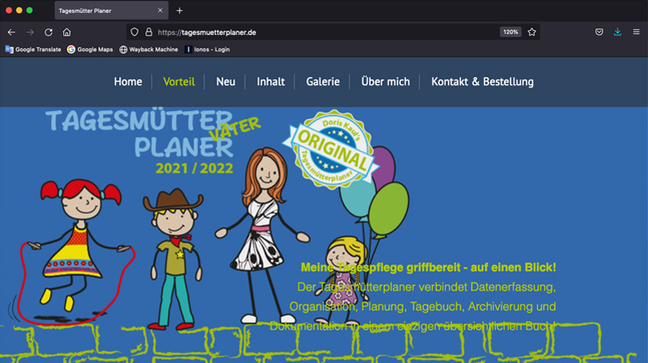Open the Firefox downloads panel

point(617,32)
